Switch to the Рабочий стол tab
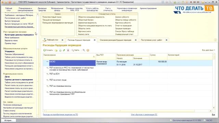Screen dimensions: 219x123 pos(52,40)
